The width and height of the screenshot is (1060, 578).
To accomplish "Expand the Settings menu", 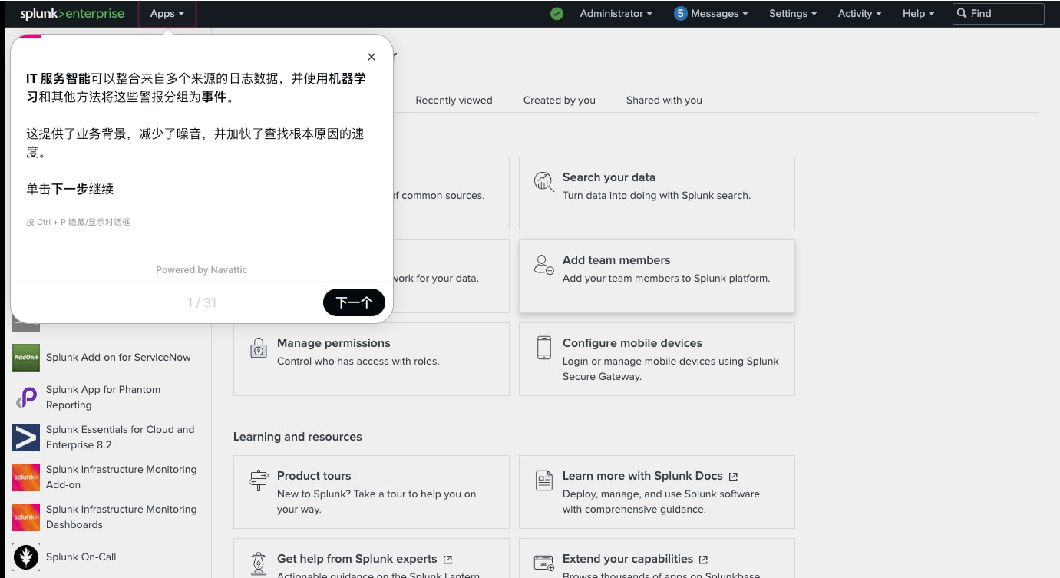I will [x=793, y=14].
